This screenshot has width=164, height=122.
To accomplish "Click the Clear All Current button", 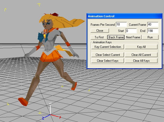I will click(141, 55).
